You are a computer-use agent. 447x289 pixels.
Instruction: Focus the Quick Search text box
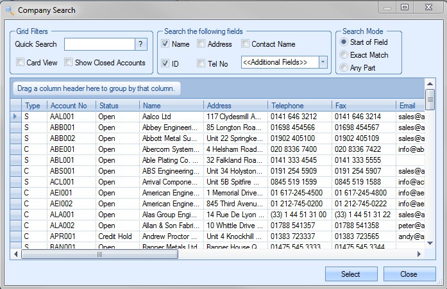99,44
